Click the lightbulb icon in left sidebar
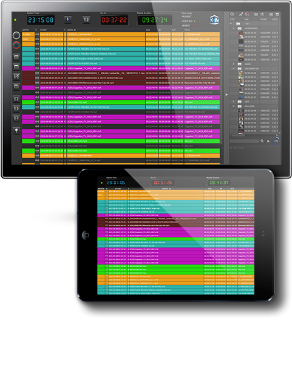This screenshot has width=292, height=389. pos(16,130)
